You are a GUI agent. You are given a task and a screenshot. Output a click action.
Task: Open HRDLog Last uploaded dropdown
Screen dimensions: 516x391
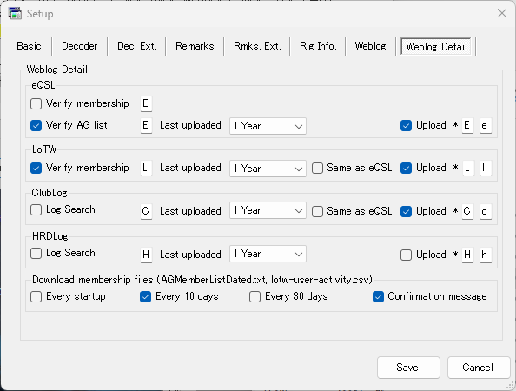(268, 254)
